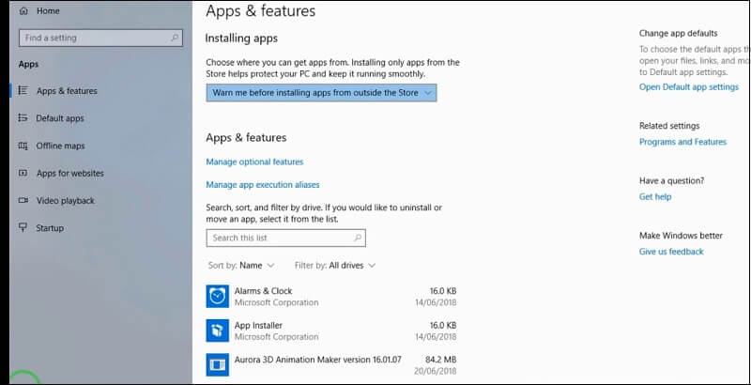Select Alarms & Clock in app list
This screenshot has height=385, width=751.
pos(331,297)
